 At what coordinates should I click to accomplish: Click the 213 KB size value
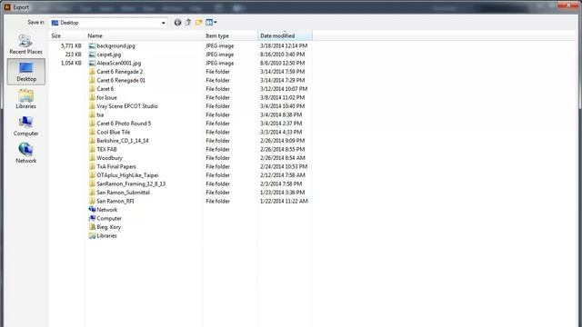(73, 54)
